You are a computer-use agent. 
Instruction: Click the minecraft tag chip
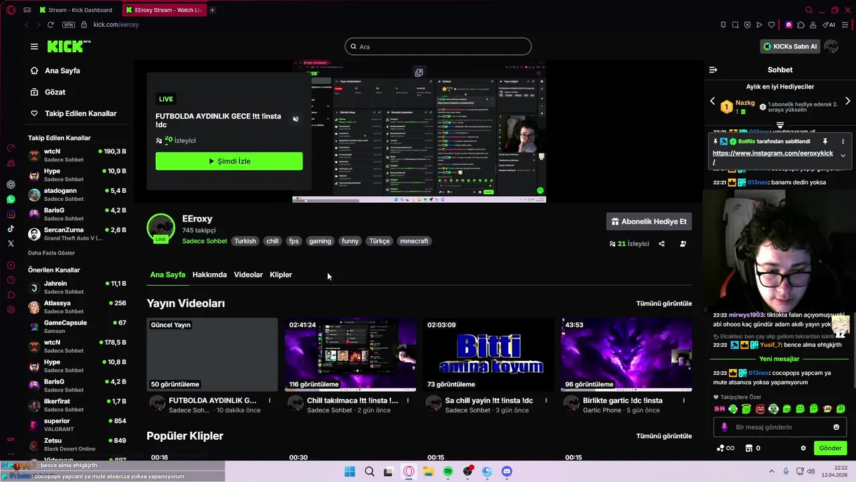(414, 241)
